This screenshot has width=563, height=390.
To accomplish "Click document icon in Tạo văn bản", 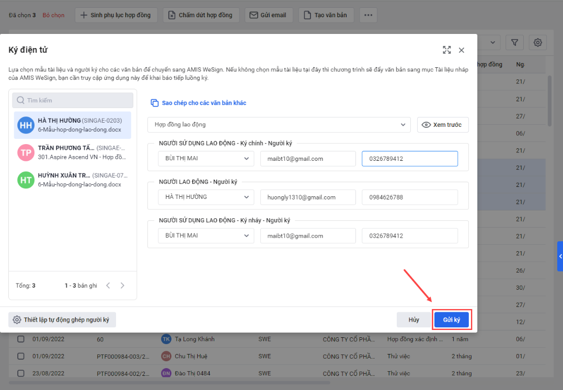I will pos(307,15).
